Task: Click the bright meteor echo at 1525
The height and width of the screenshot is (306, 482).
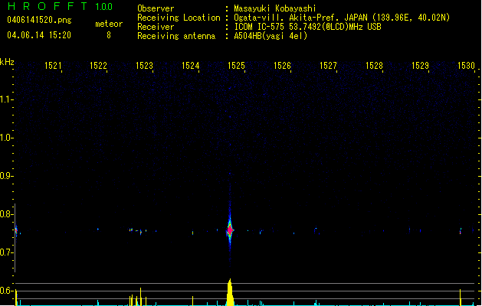Action: click(x=230, y=229)
